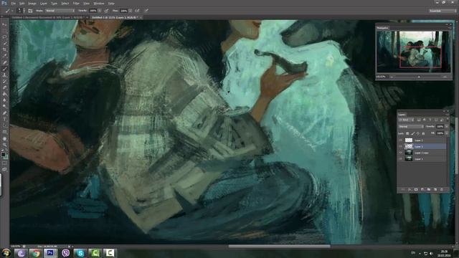Open the Image menu
The image size is (459, 258).
coord(32,4)
